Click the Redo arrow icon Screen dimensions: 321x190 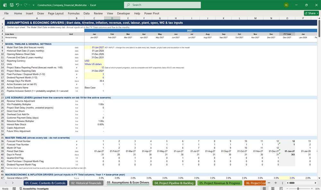[26, 5]
